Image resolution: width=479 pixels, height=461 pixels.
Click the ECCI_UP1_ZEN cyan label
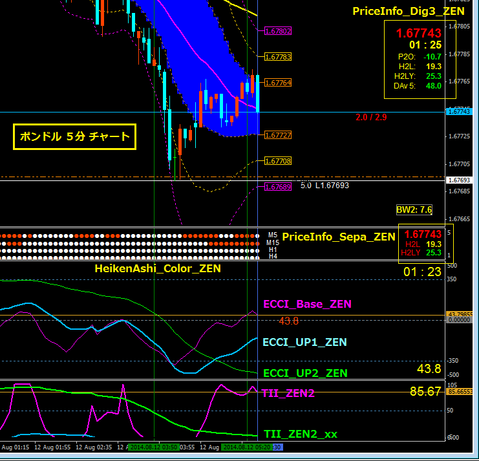[x=305, y=342]
